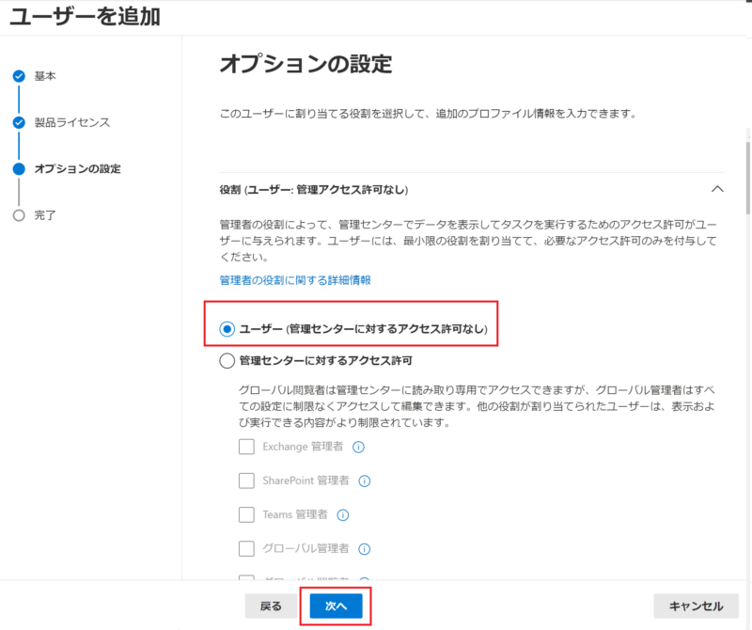Viewport: 752px width, 630px height.
Task: Tick the Teams 管理者 checkbox
Action: [246, 514]
